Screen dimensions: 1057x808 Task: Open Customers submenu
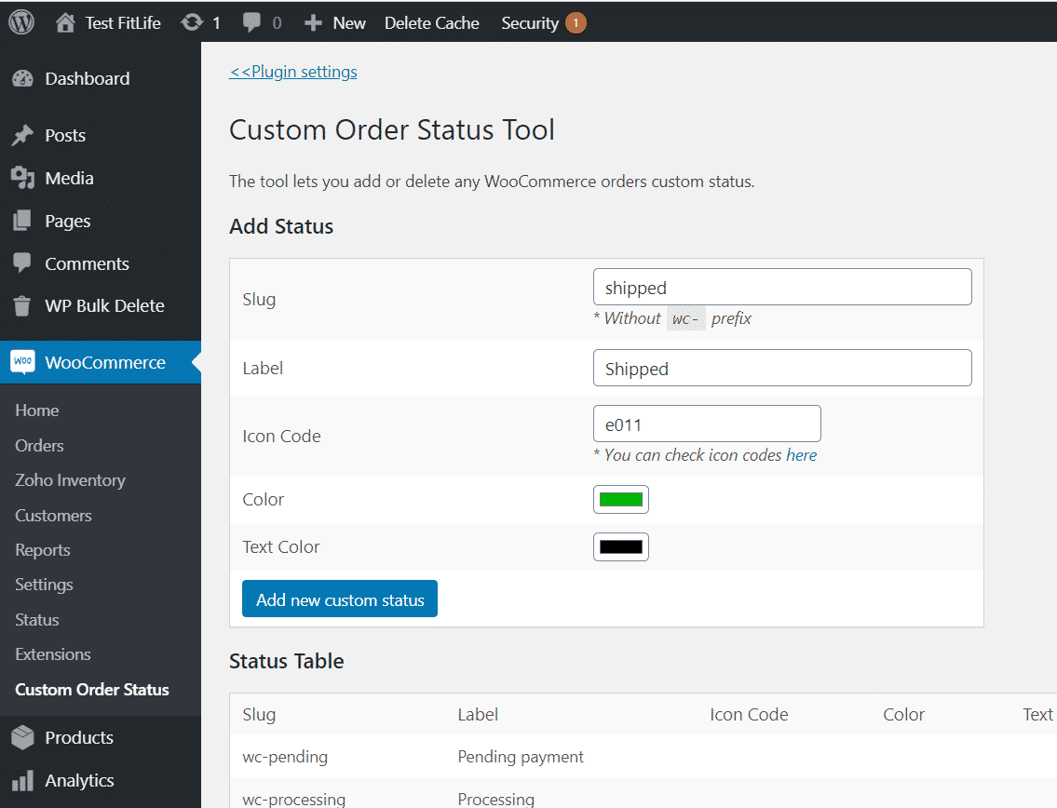(53, 516)
